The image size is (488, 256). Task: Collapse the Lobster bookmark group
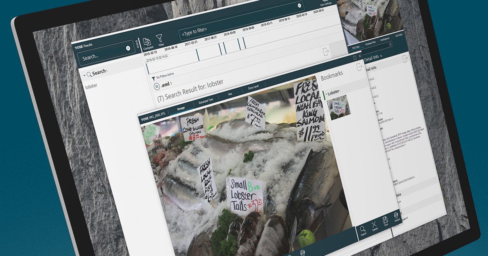(326, 94)
